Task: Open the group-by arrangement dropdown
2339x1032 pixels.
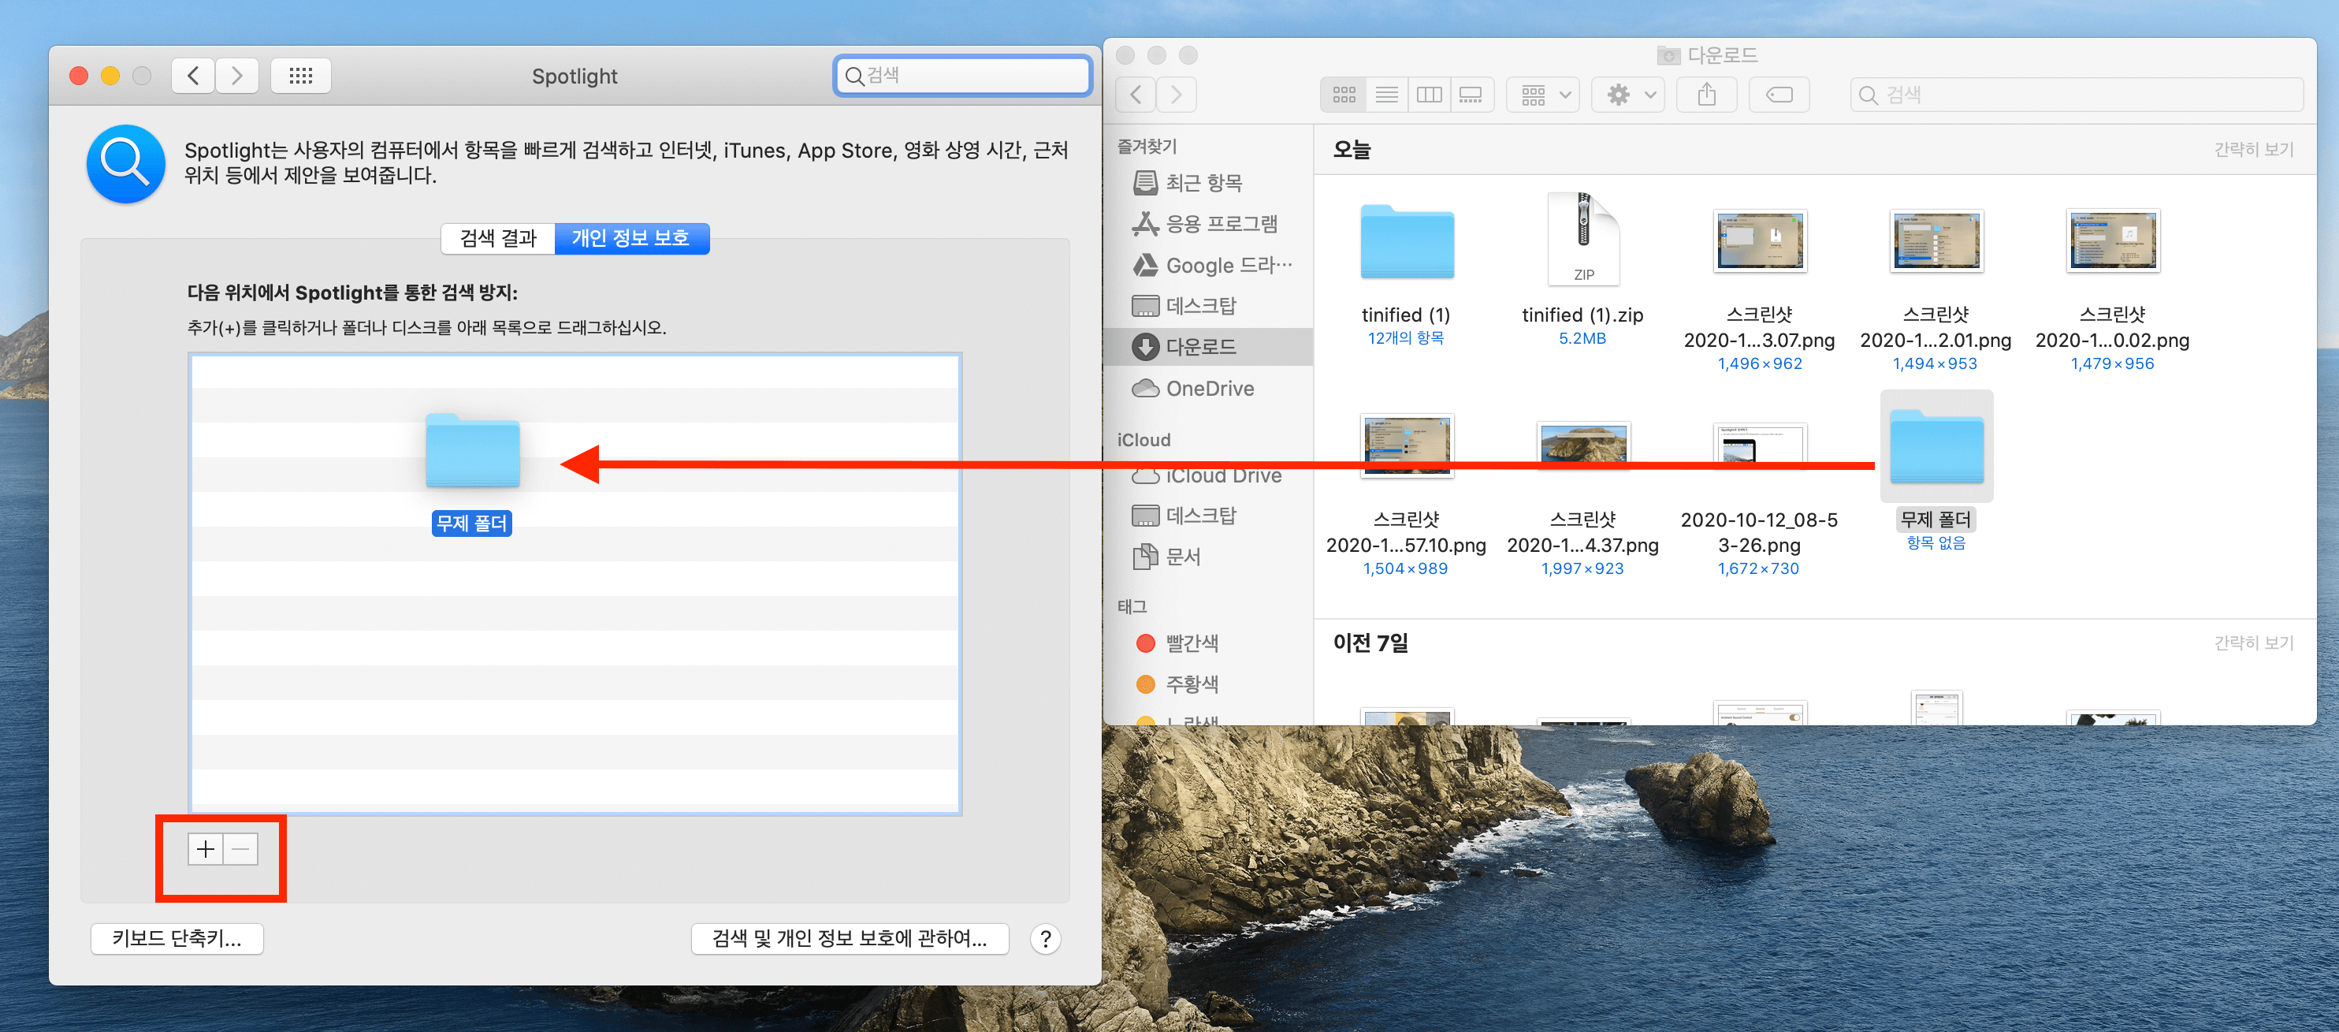Action: [x=1544, y=95]
